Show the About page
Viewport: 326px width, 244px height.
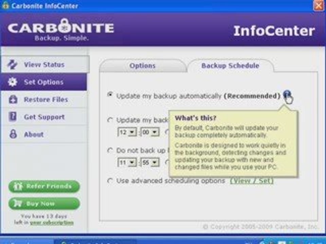click(x=44, y=134)
